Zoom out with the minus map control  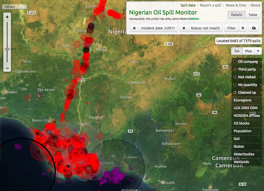7,68
